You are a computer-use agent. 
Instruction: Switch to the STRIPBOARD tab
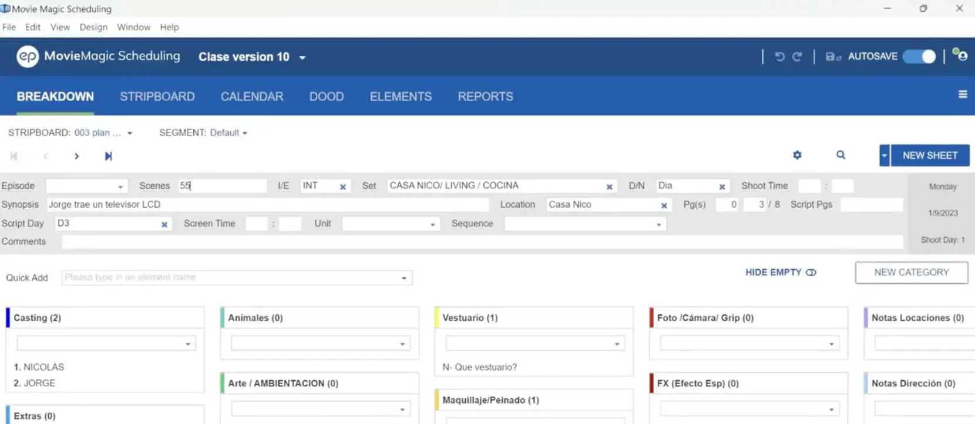pyautogui.click(x=157, y=97)
